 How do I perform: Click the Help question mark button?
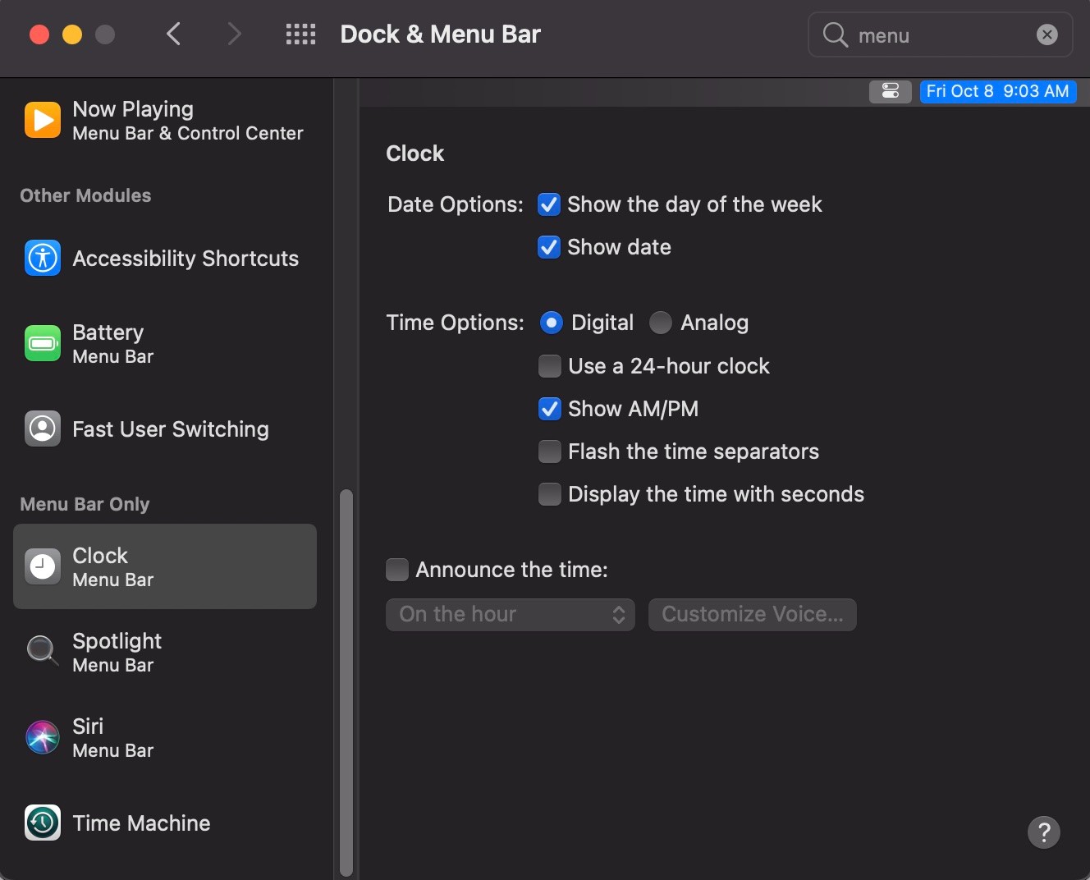coord(1043,832)
